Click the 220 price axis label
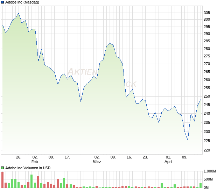Viewport: 217px width, 191px height. click(x=207, y=150)
